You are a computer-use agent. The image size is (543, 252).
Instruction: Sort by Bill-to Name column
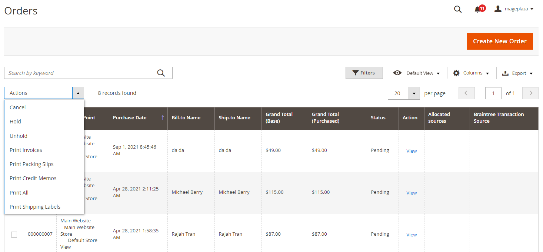pyautogui.click(x=191, y=118)
